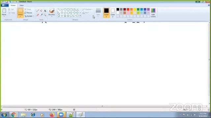Choose the Rectangle shape

tap(68, 10)
